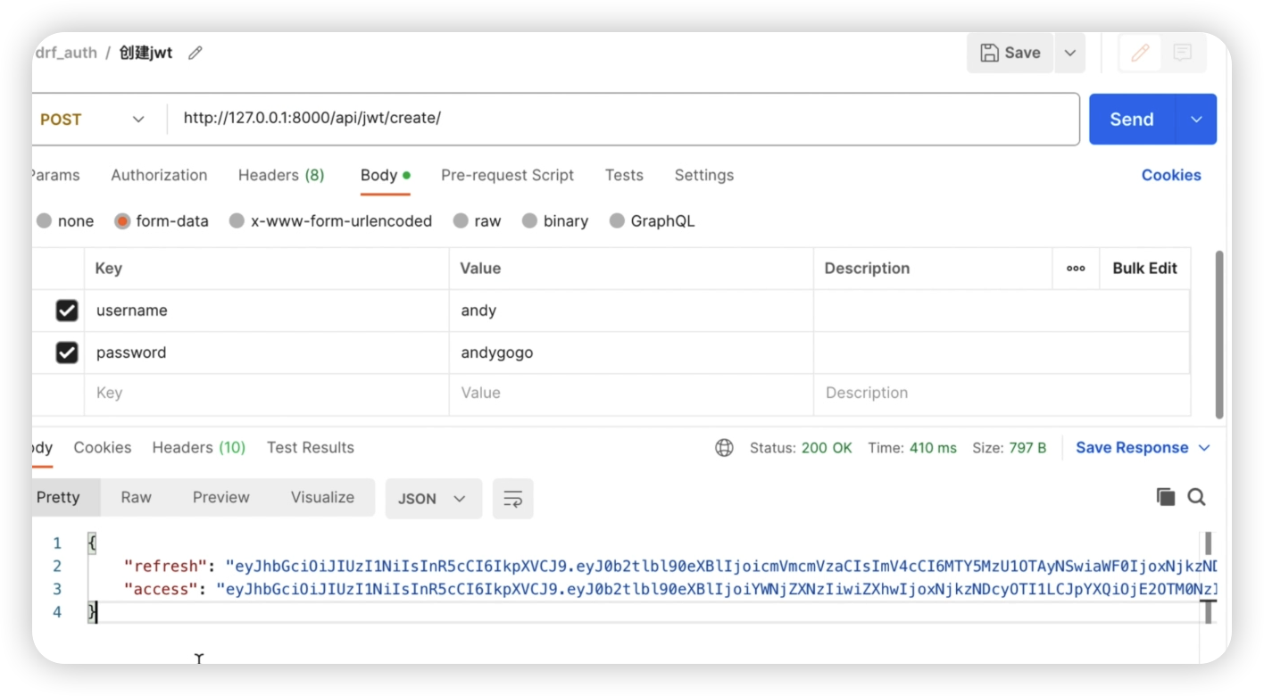This screenshot has width=1264, height=696.
Task: Copy response with the copy icon
Action: coord(1166,497)
